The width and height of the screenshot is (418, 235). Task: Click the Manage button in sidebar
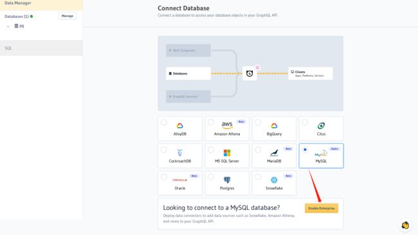tap(68, 16)
